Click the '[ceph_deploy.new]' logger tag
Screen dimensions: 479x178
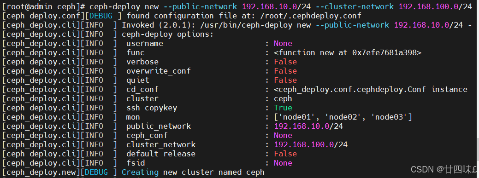tap(41, 172)
